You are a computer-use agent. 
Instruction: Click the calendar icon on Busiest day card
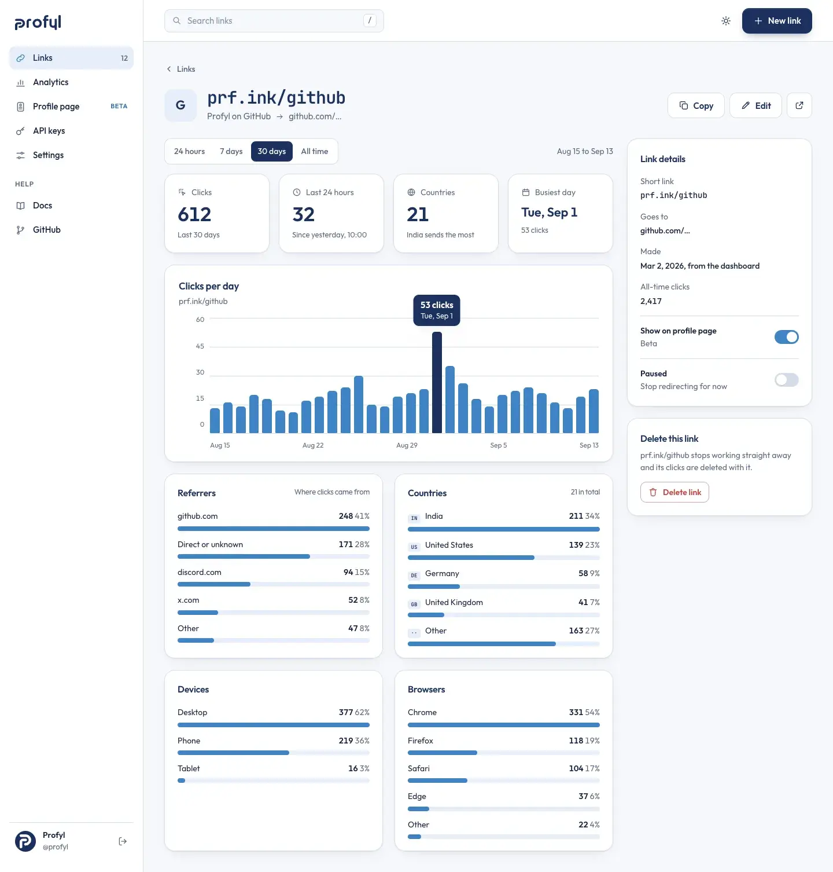526,192
